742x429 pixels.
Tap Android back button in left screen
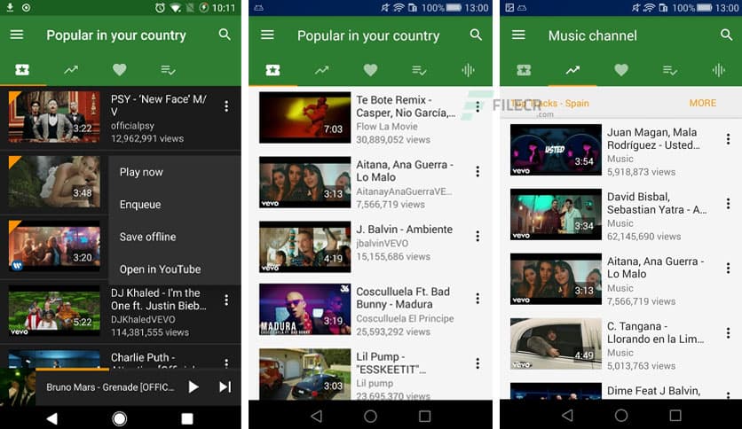pos(52,418)
